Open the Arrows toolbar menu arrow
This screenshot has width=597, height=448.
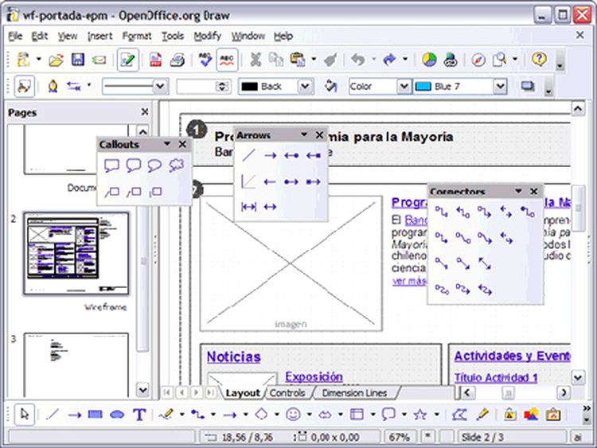tap(304, 134)
